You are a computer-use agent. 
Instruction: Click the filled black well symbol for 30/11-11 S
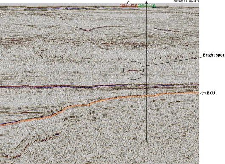146,3
